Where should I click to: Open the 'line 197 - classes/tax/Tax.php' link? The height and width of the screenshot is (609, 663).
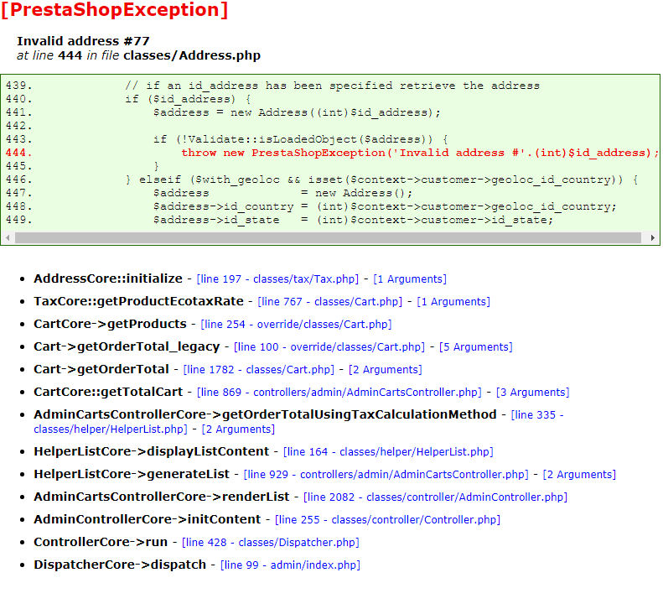(x=277, y=279)
